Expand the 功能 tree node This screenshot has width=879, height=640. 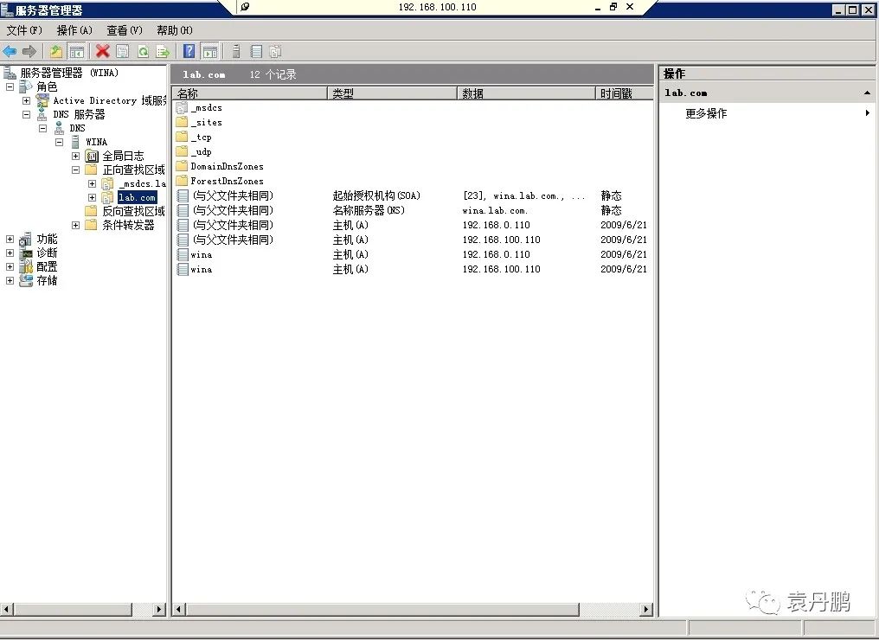pos(10,240)
